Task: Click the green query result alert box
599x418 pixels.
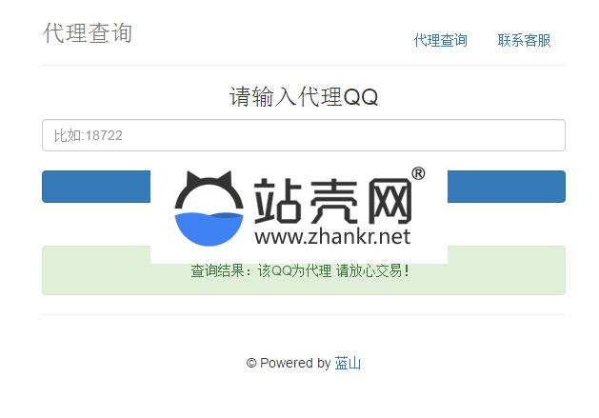Action: tap(304, 270)
